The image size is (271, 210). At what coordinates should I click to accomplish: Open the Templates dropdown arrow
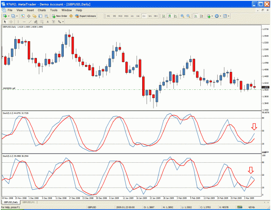point(229,16)
